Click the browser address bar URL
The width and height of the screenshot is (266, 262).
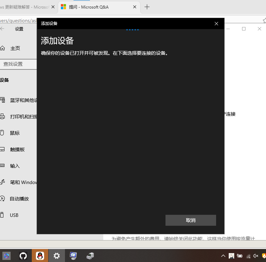18,21
